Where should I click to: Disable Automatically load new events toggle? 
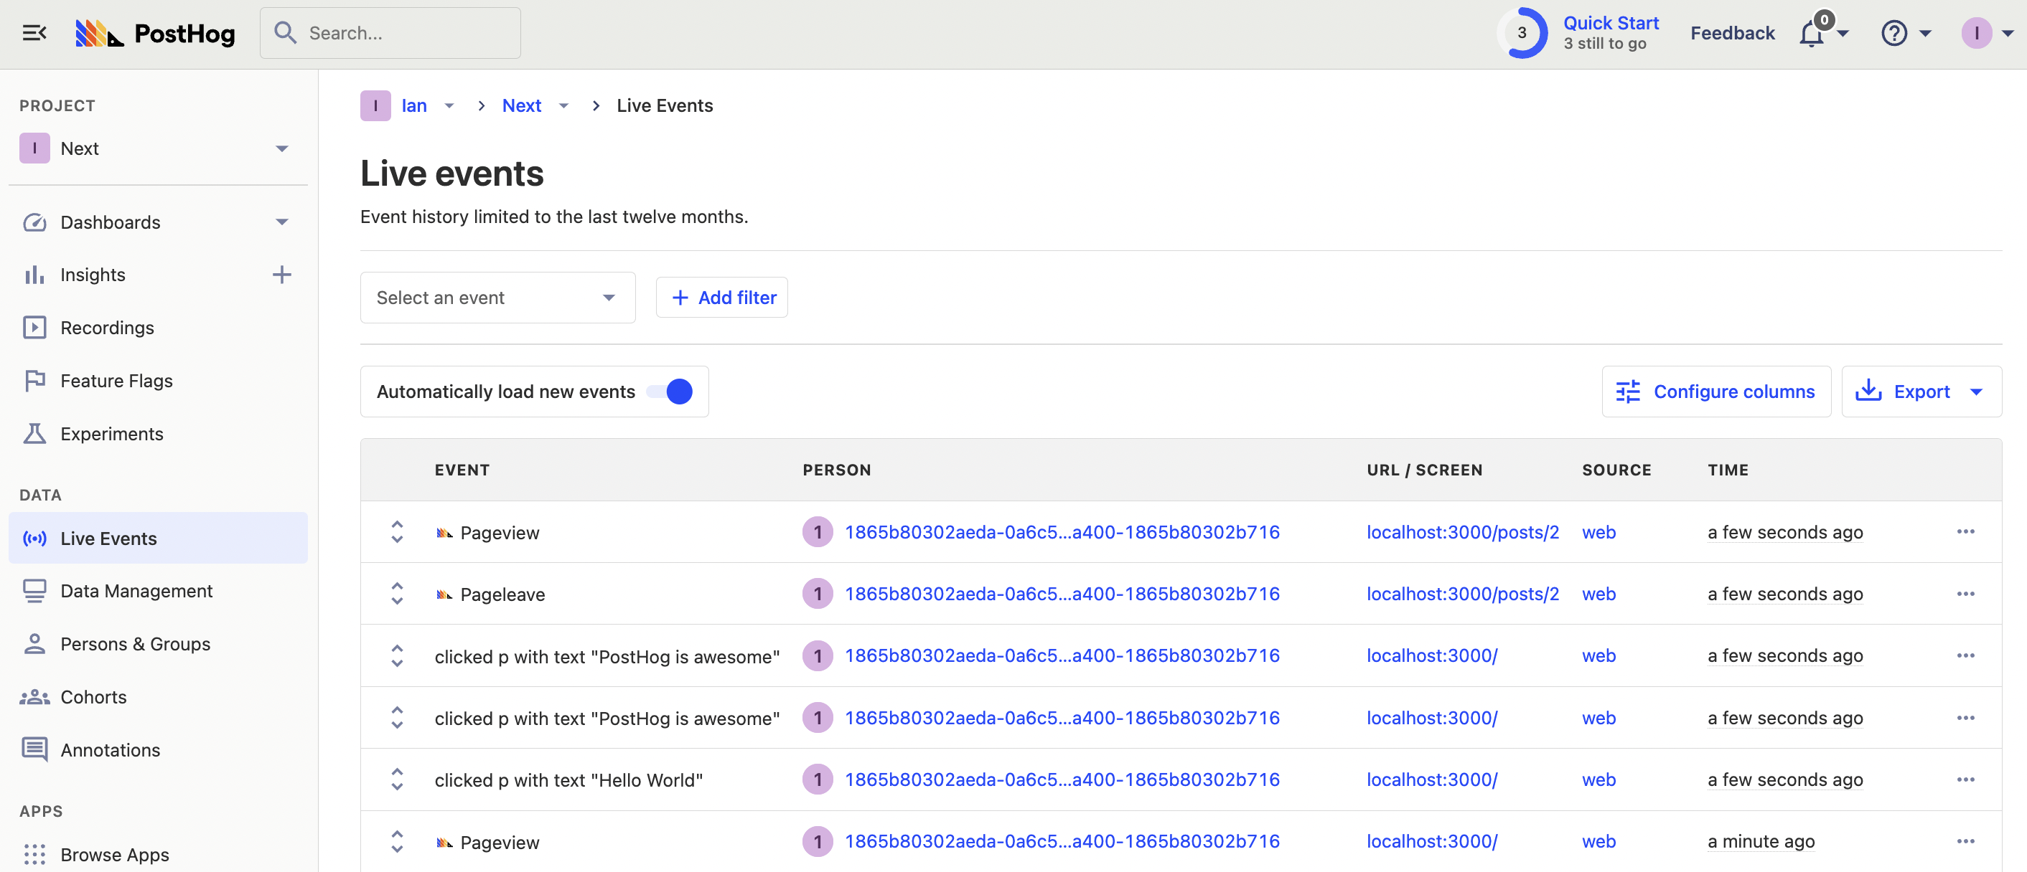coord(670,392)
